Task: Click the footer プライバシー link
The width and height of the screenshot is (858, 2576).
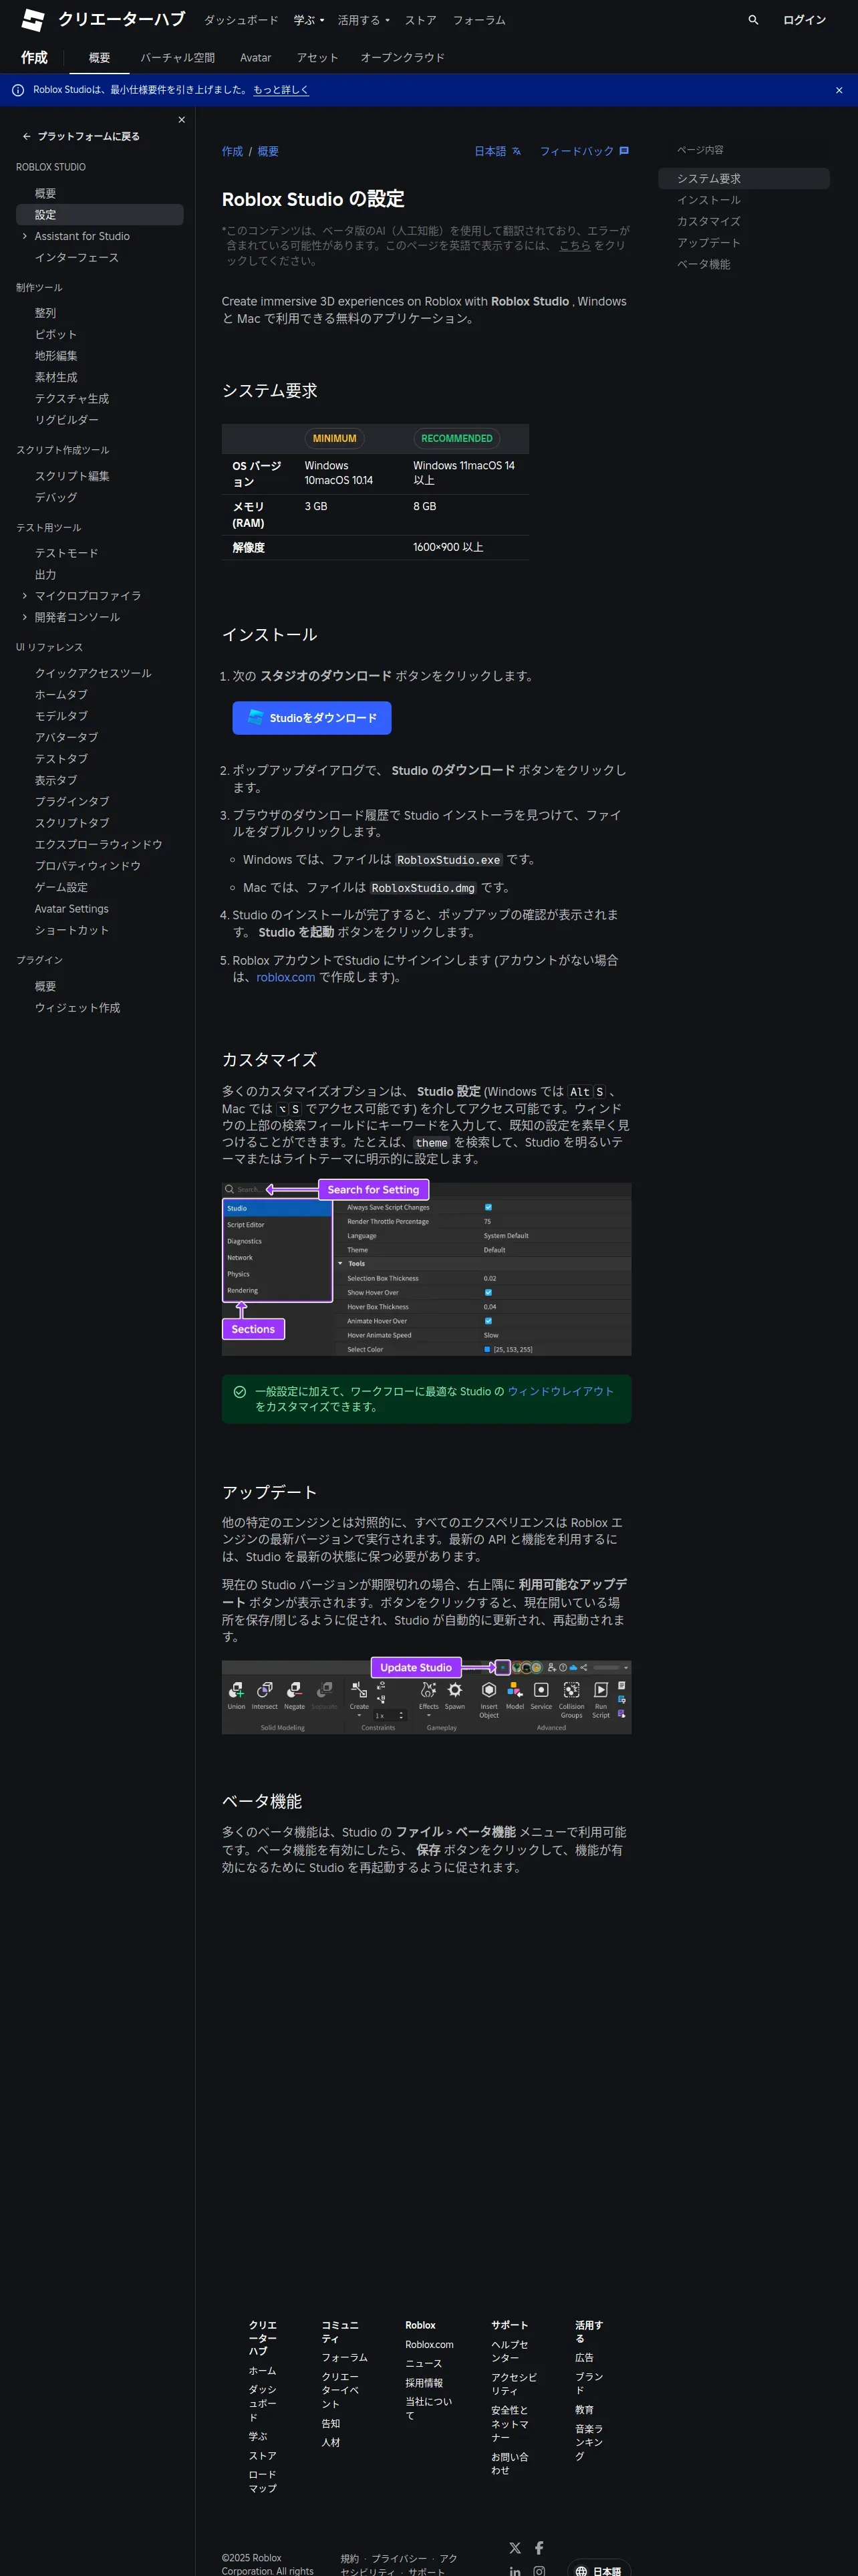Action: [x=398, y=2559]
